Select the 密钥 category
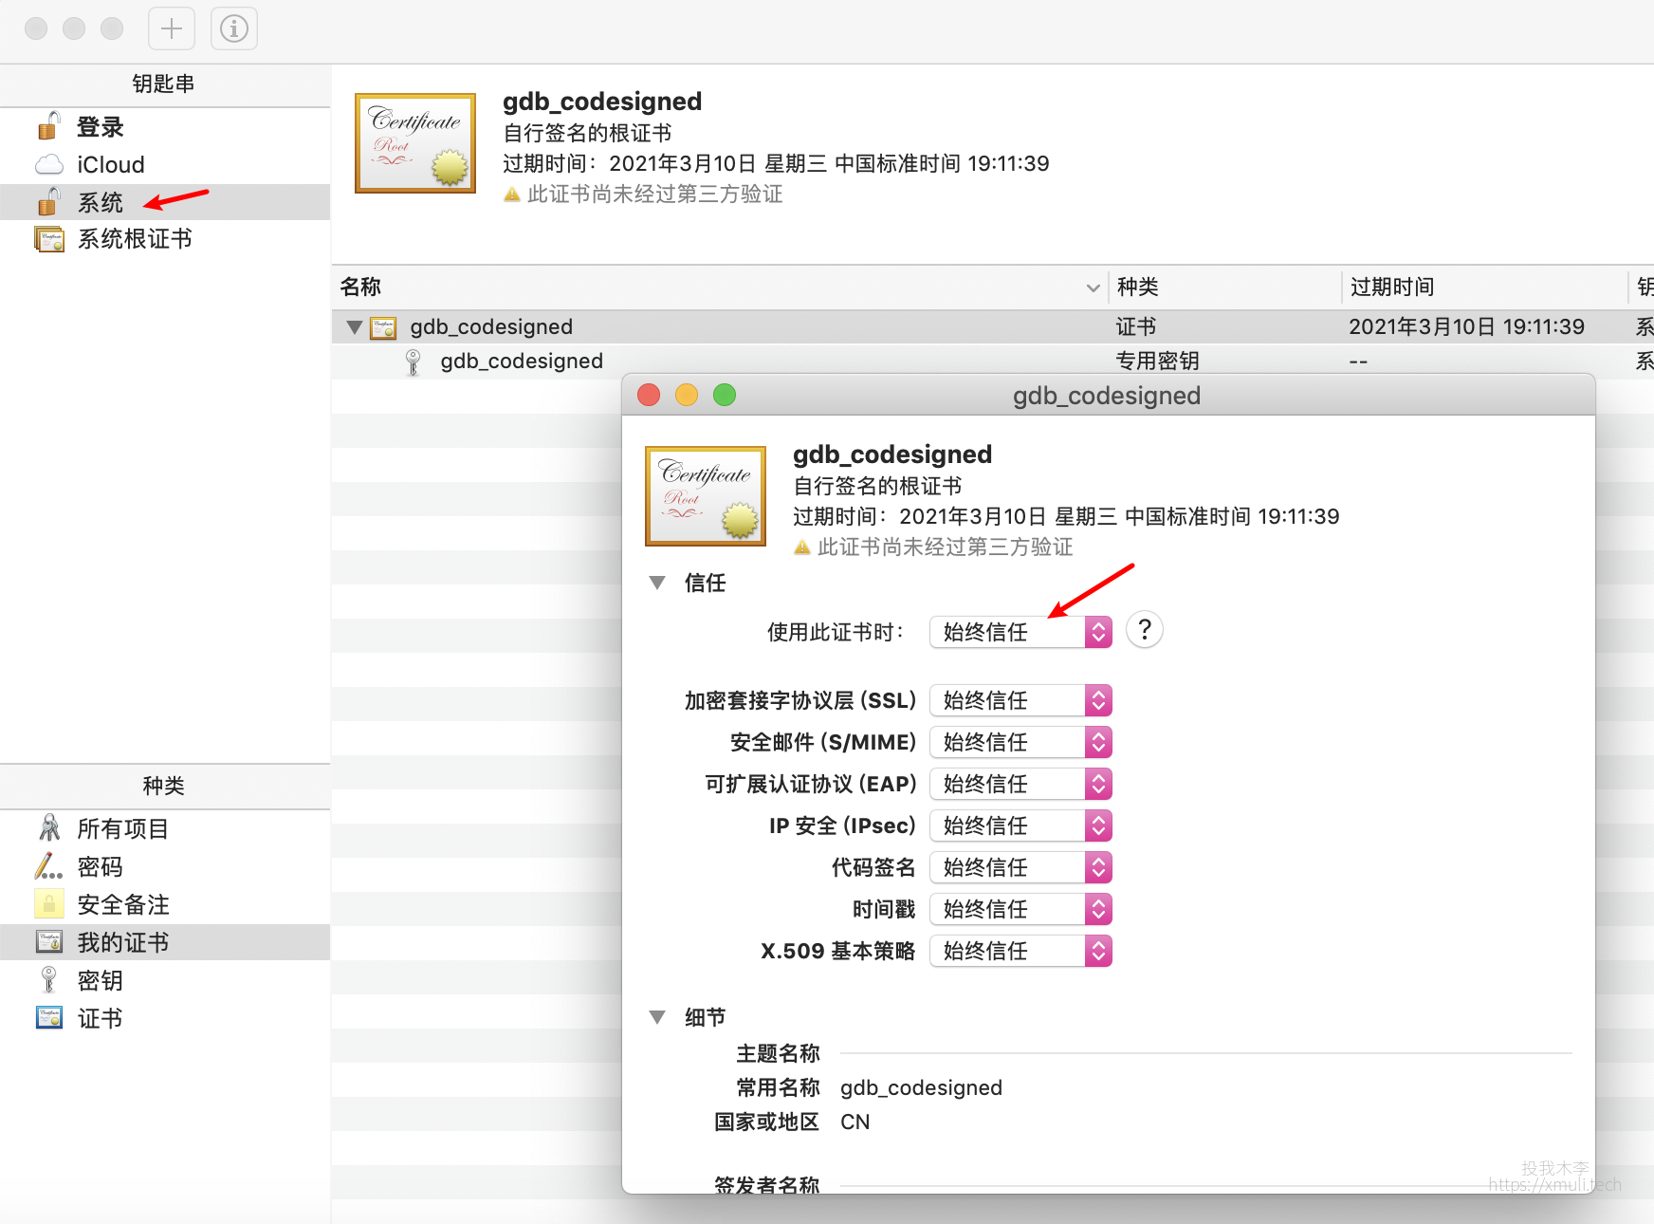Screen dimensions: 1654x1224 coord(100,981)
